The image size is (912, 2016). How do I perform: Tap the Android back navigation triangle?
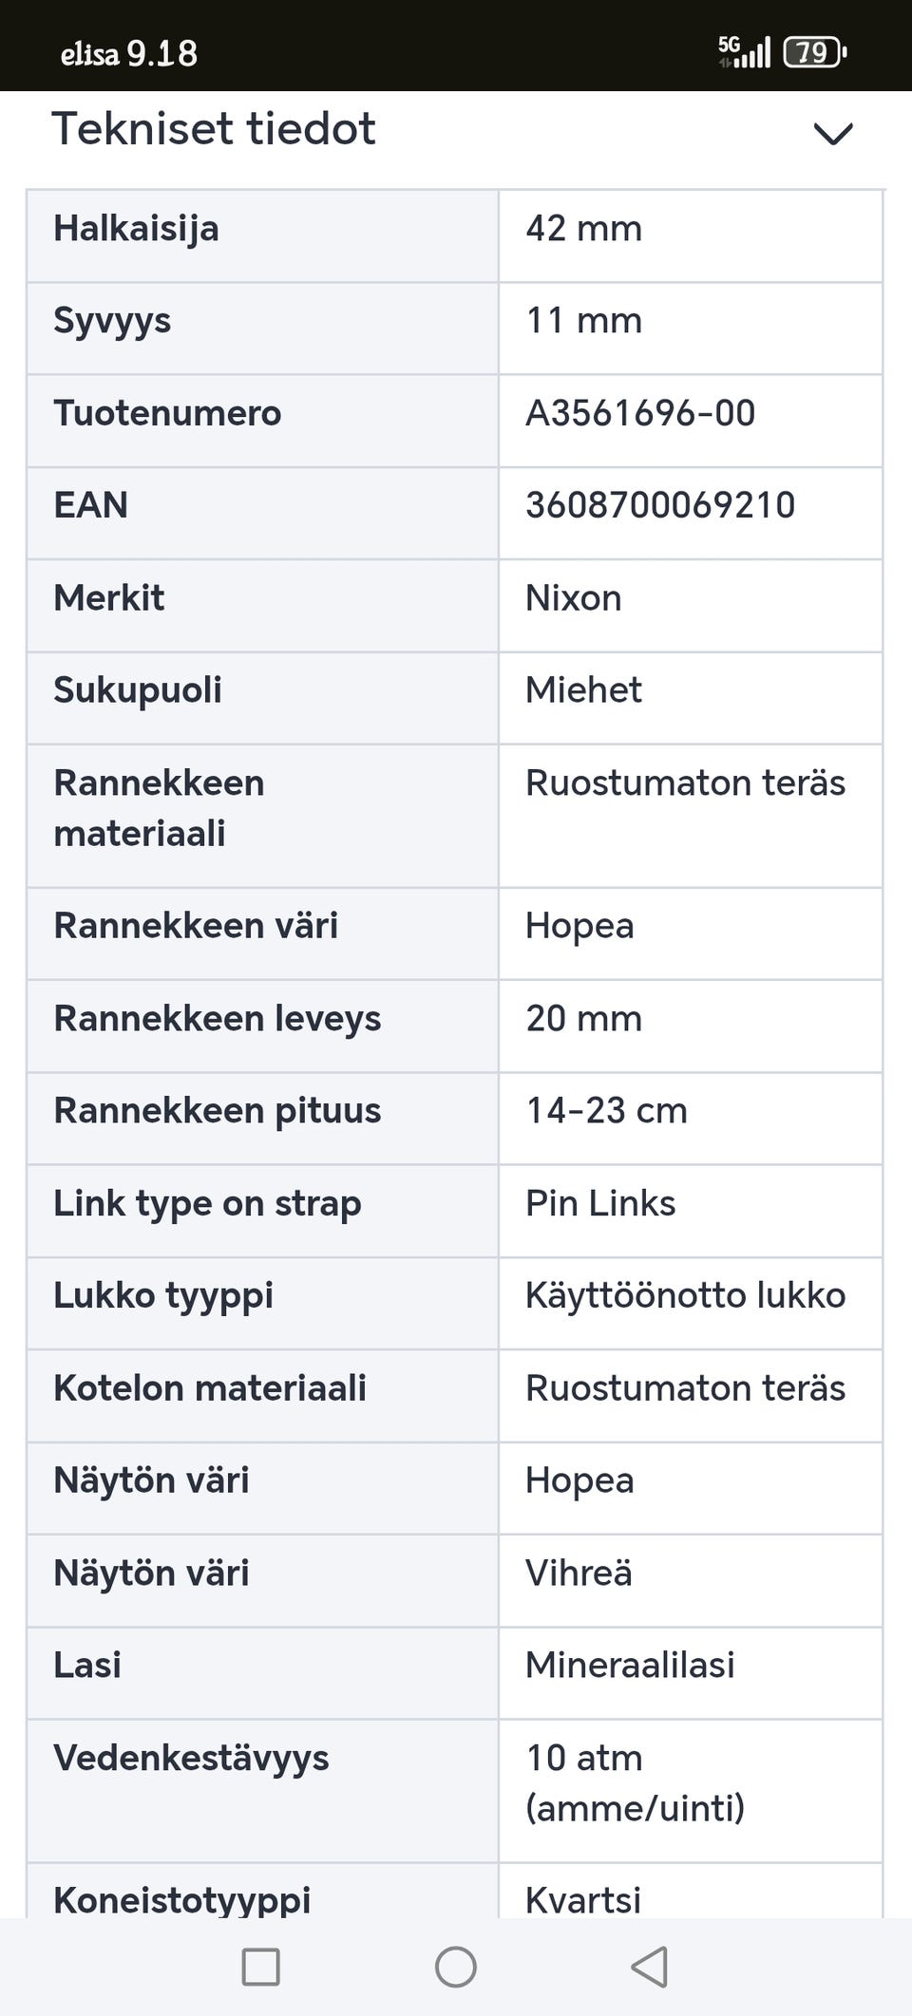(651, 1966)
